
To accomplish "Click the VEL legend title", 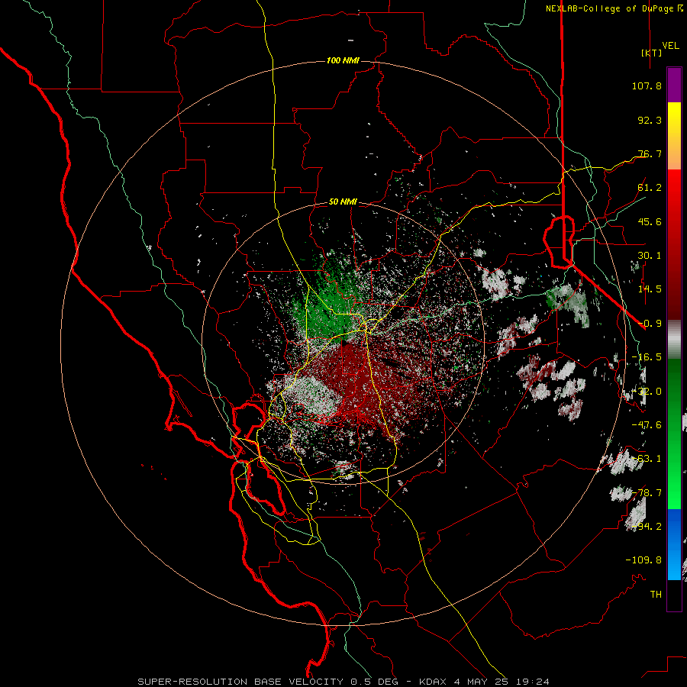I will (670, 46).
